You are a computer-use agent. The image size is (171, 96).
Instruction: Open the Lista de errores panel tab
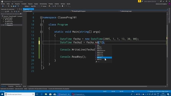tap(19, 89)
